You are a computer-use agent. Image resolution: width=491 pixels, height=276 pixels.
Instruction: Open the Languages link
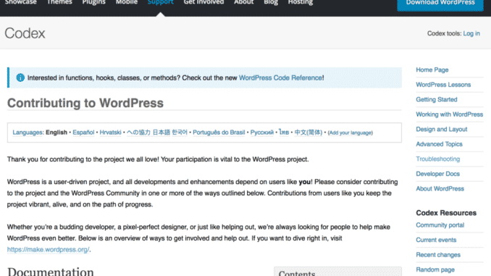pyautogui.click(x=28, y=133)
